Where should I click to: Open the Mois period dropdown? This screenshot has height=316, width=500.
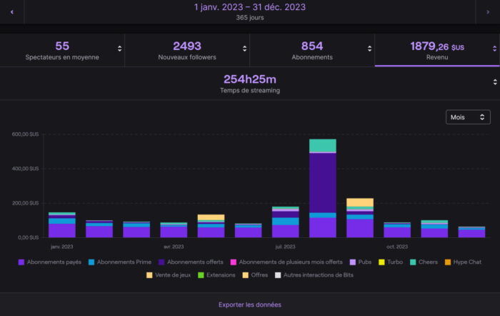[467, 117]
